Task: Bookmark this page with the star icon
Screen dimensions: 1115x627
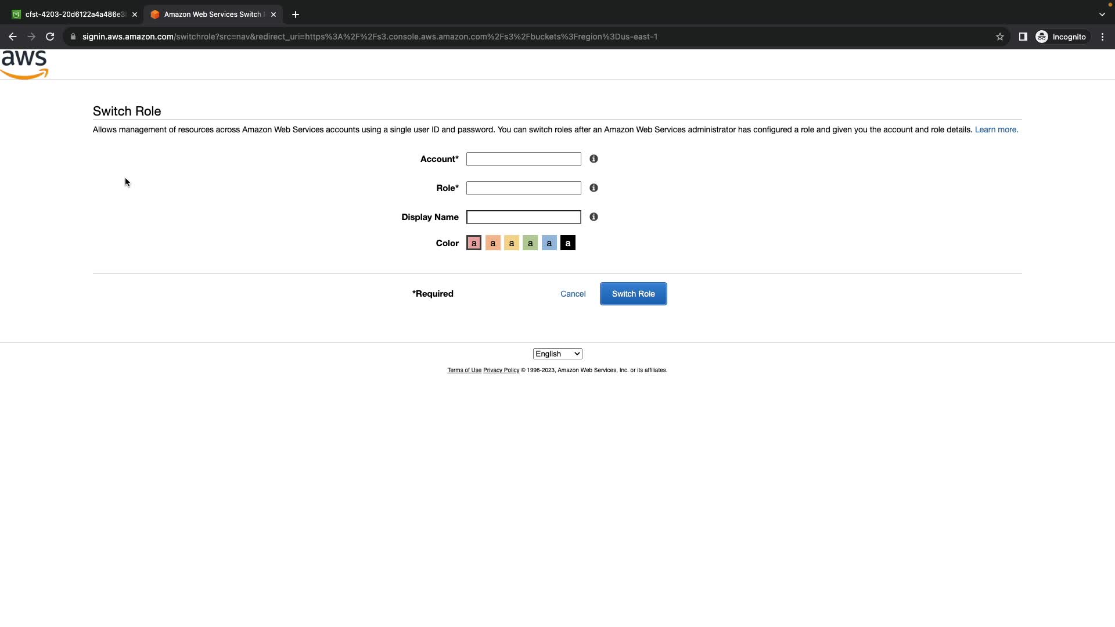Action: 999,37
